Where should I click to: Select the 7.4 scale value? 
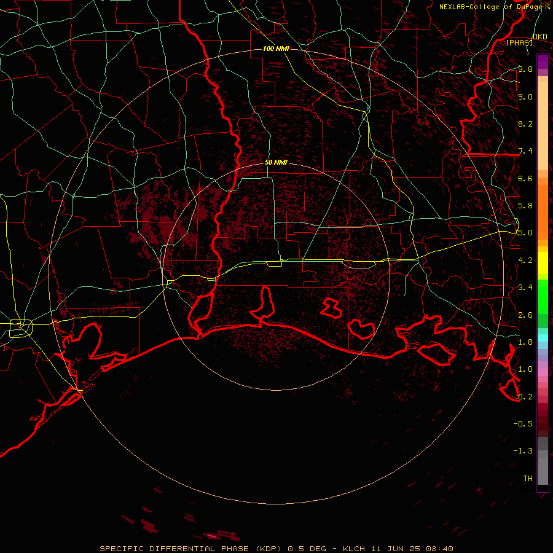(525, 151)
